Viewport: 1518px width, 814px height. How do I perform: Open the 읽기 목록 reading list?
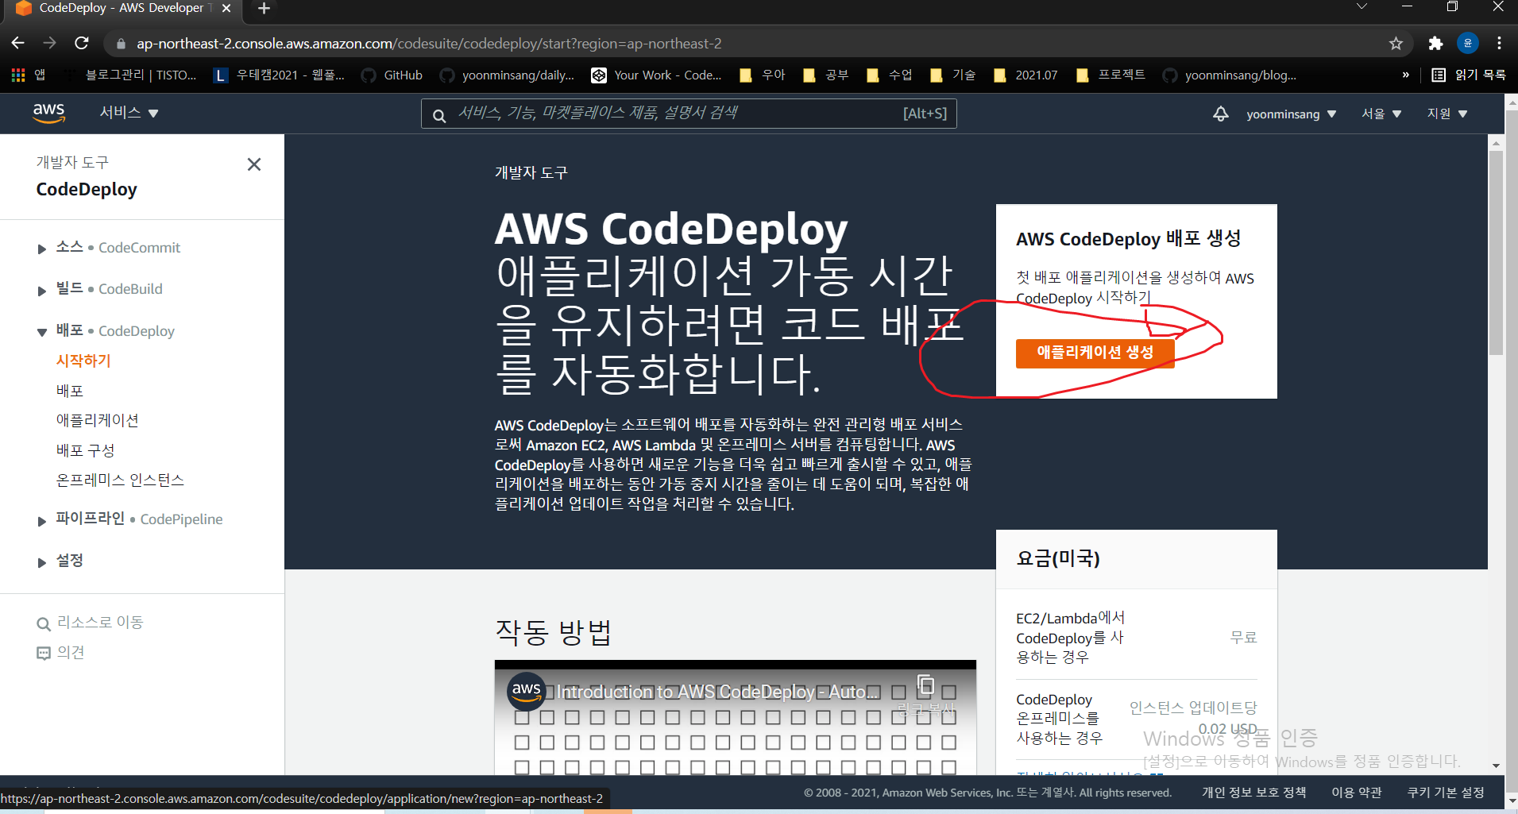coord(1469,75)
